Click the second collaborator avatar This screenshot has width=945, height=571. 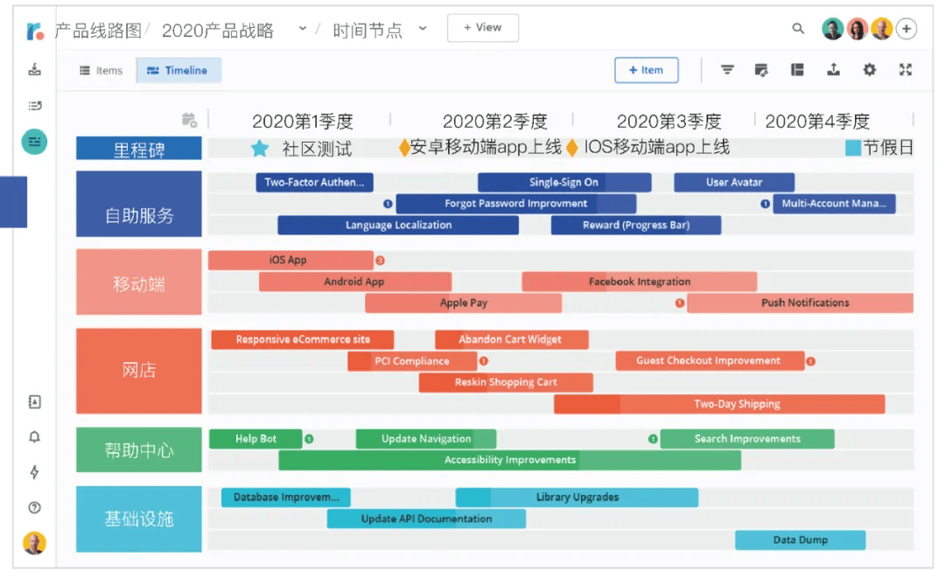click(857, 28)
